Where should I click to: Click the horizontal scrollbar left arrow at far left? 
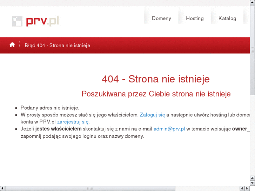point(2,189)
